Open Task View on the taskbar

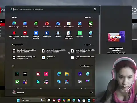click(x=49, y=100)
